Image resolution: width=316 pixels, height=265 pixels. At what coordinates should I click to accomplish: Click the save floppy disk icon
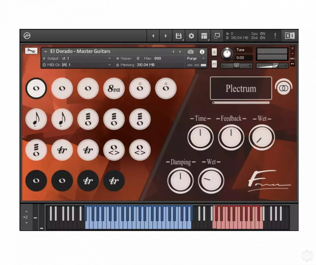179,36
